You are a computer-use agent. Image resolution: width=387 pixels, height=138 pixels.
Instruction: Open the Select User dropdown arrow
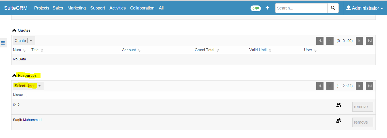pos(40,86)
